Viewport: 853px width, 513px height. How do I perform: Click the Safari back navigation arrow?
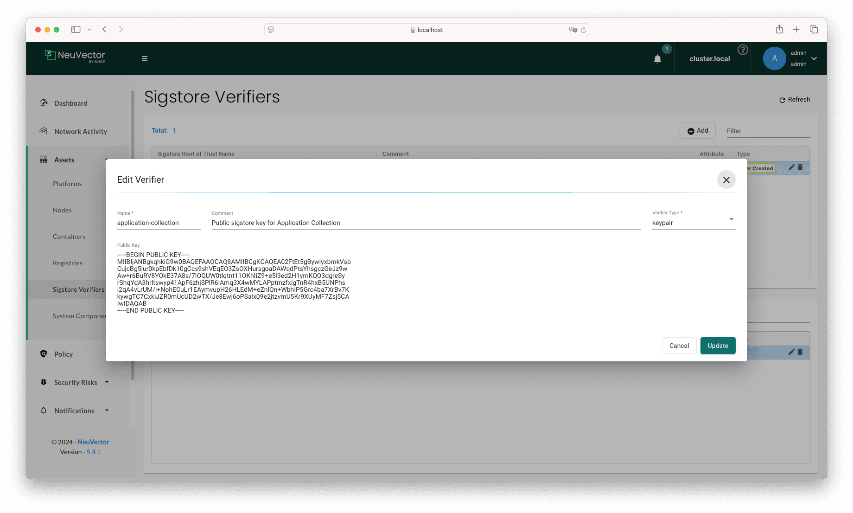[x=104, y=29]
